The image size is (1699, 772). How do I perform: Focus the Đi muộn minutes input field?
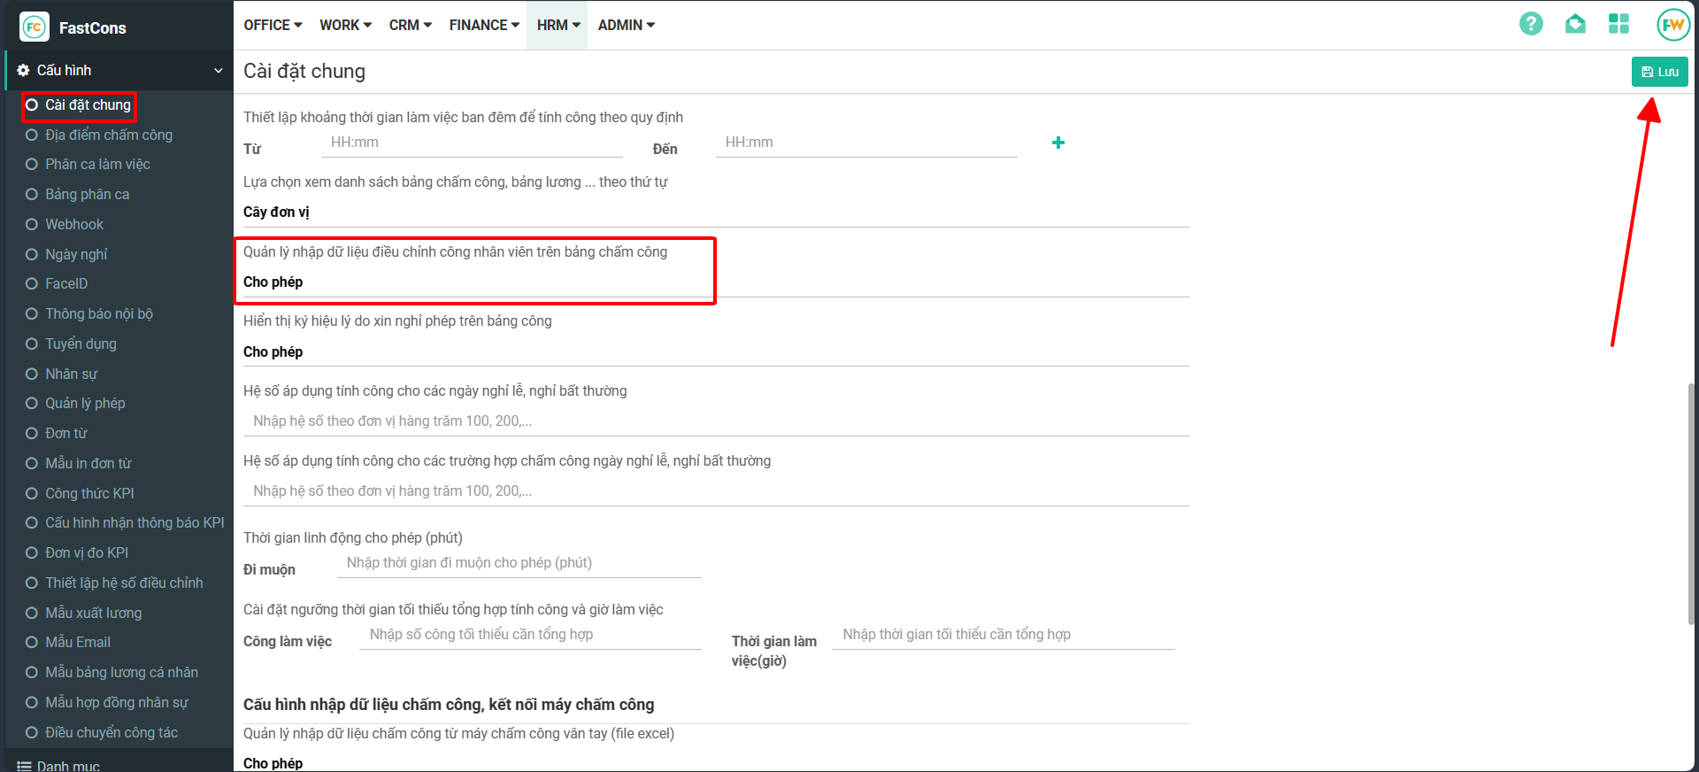(x=519, y=563)
